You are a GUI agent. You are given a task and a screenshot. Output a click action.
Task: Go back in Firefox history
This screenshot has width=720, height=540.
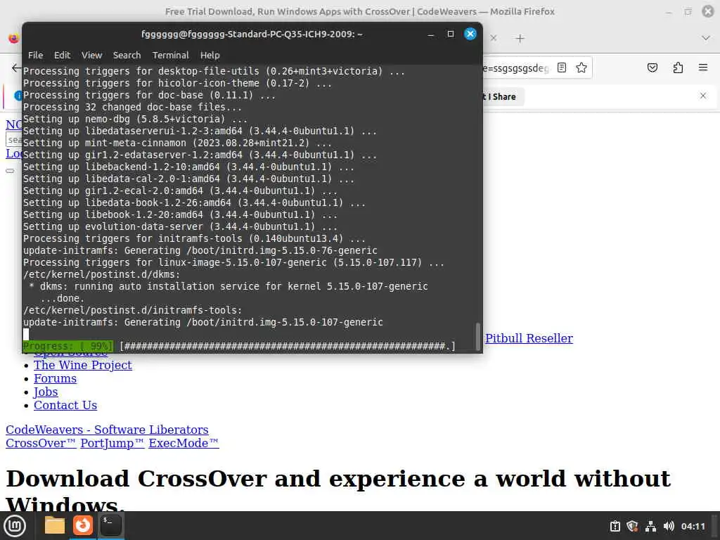(16, 68)
